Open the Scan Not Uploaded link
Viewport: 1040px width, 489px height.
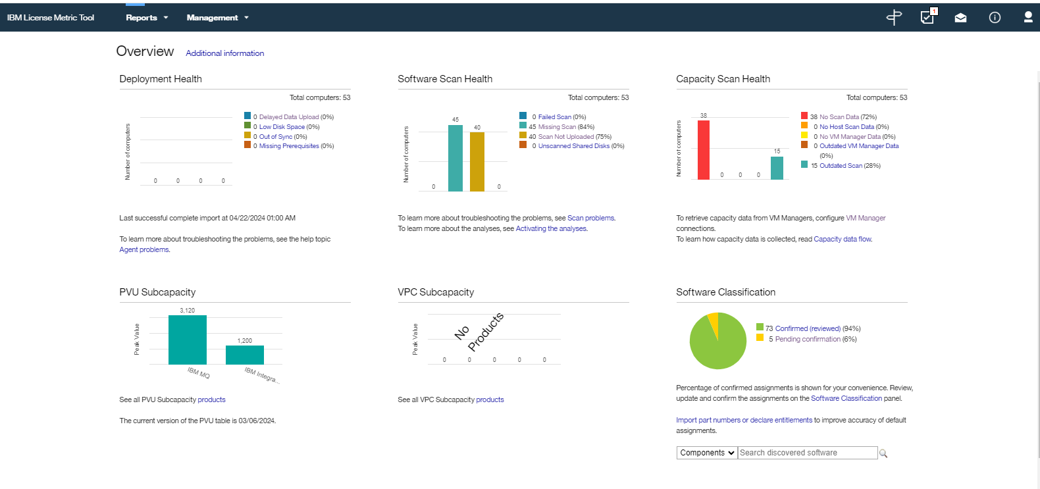point(566,137)
